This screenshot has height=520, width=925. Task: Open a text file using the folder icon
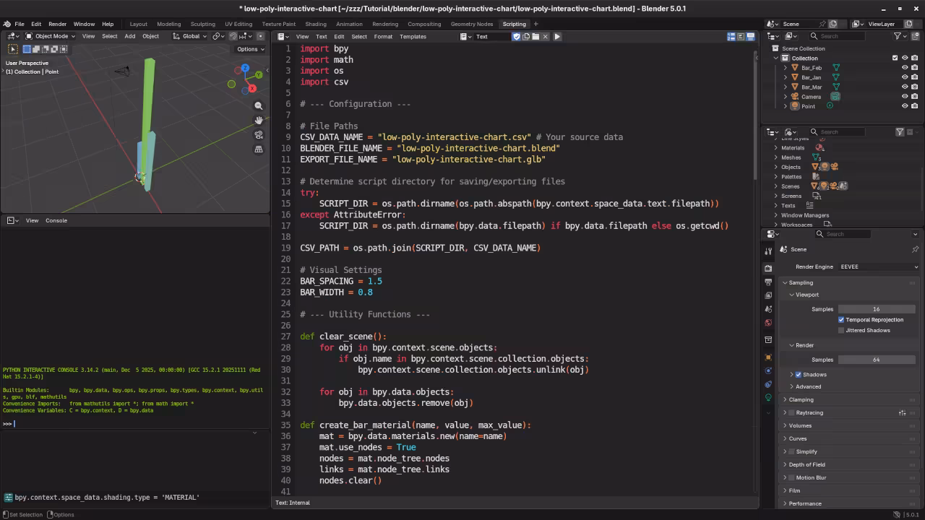click(x=535, y=36)
